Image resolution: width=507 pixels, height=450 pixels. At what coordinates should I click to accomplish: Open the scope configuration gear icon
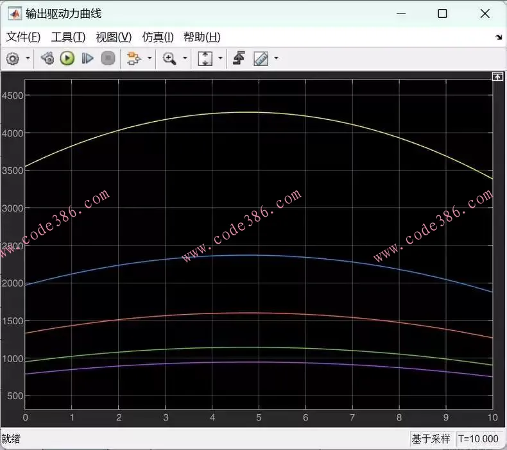pyautogui.click(x=12, y=58)
